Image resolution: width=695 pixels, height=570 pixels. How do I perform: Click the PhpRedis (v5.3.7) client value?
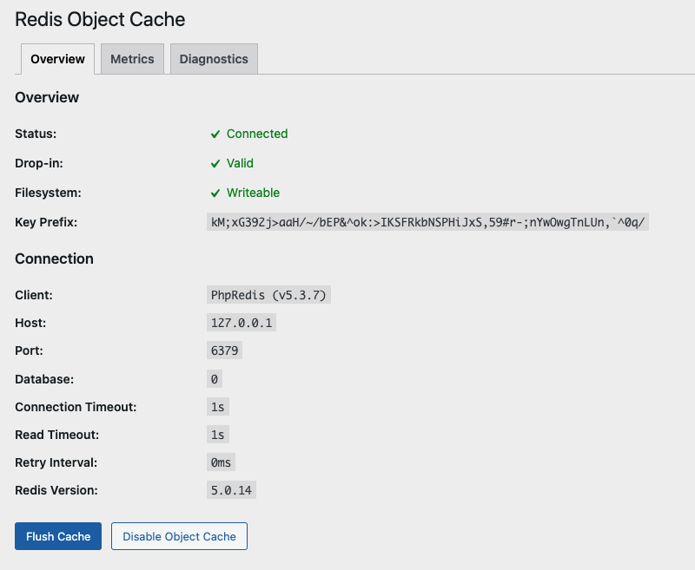coord(268,295)
